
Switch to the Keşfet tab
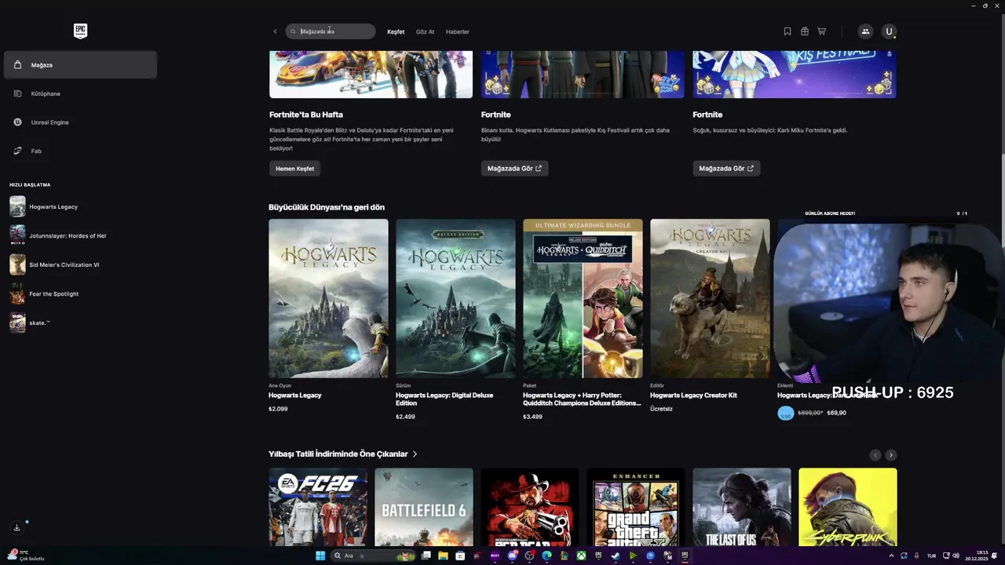point(396,32)
